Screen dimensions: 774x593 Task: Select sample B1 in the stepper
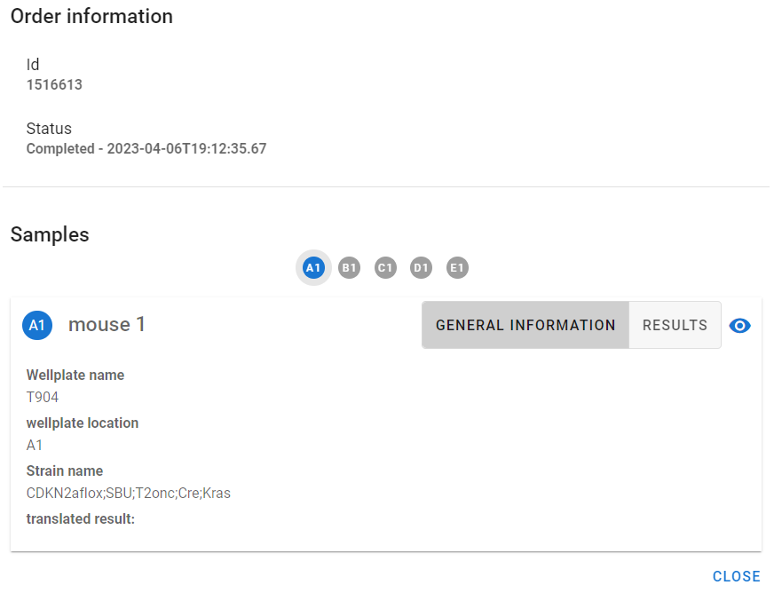[x=349, y=267]
